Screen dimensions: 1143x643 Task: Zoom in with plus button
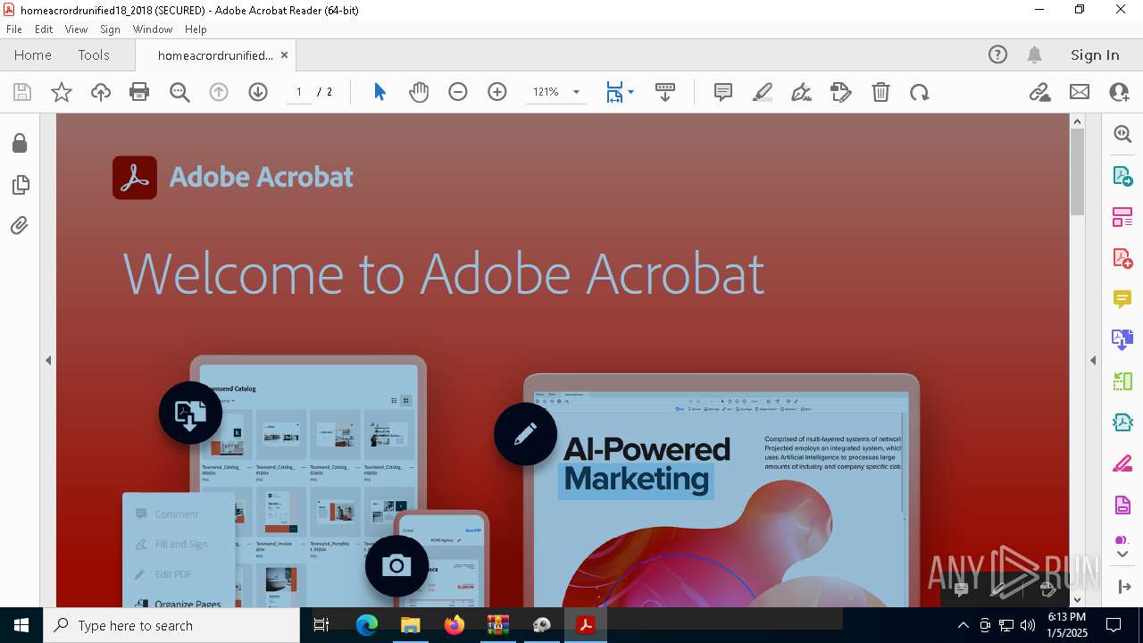pyautogui.click(x=497, y=92)
